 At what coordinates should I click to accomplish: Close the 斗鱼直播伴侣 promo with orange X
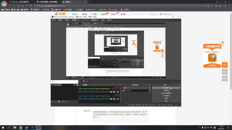(222, 42)
